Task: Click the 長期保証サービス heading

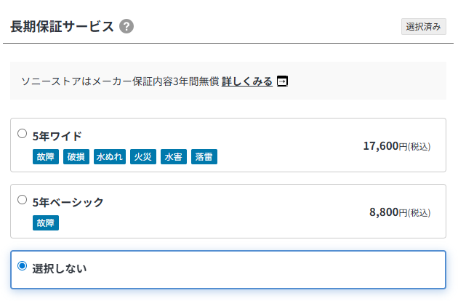Action: tap(62, 27)
